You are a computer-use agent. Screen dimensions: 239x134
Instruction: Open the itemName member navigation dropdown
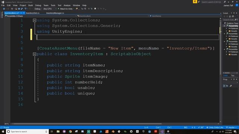tap(185, 16)
